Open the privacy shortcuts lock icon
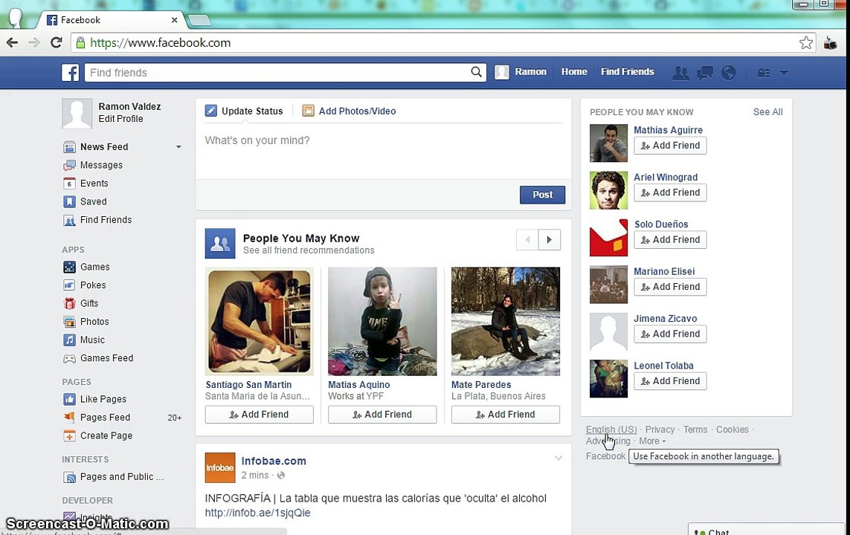This screenshot has height=535, width=850. (763, 73)
